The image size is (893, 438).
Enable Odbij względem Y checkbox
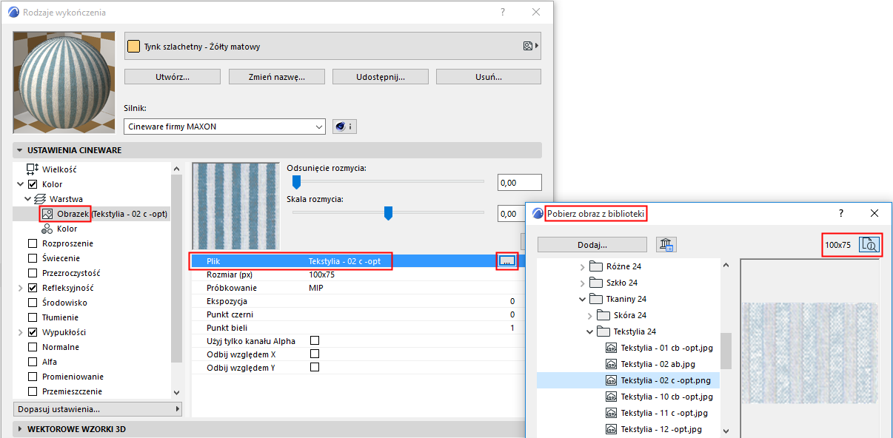(x=315, y=367)
